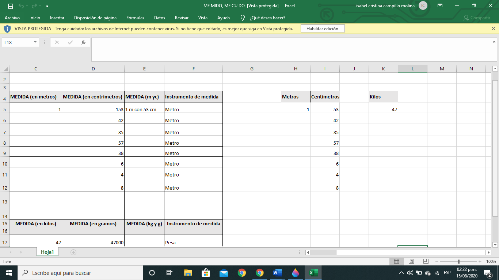Click the Ribbon Display Options icon

point(440,6)
